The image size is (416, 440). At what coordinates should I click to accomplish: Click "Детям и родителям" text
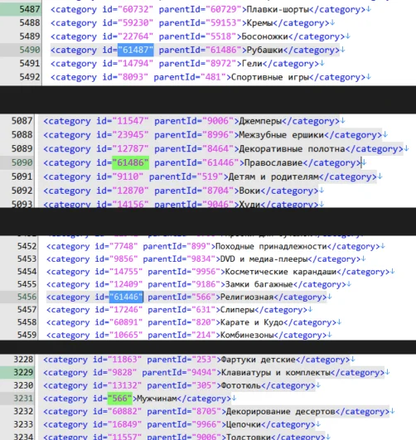pyautogui.click(x=273, y=176)
